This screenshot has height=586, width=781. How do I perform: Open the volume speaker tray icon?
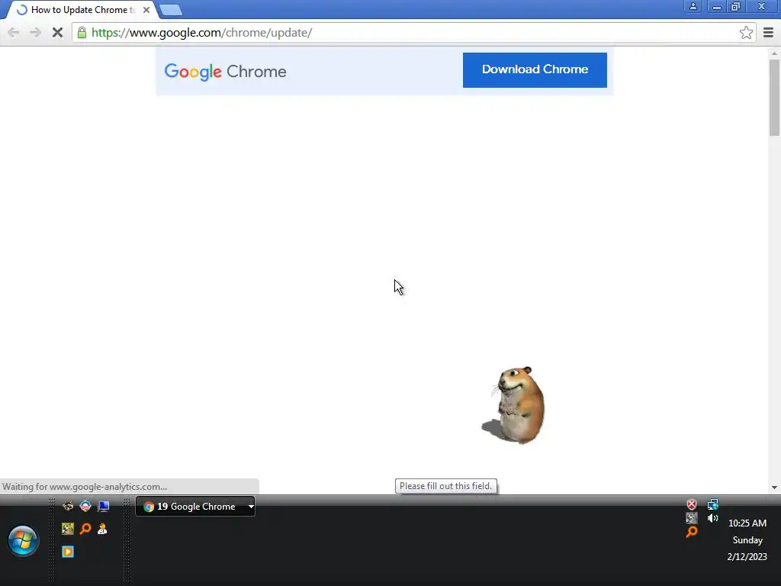[x=713, y=518]
